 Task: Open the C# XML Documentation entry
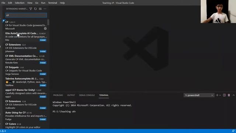point(26,59)
